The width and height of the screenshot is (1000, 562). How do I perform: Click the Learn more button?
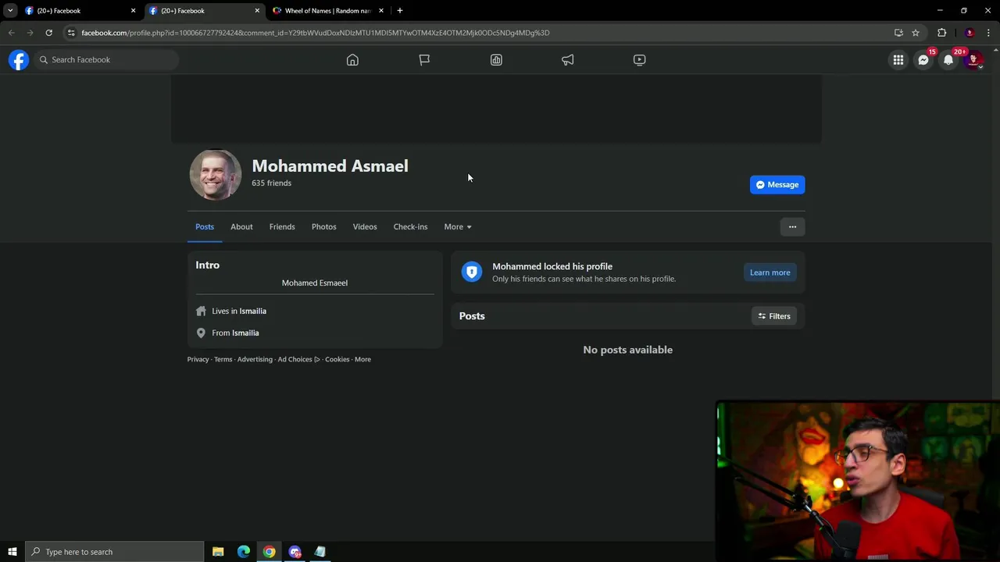770,272
